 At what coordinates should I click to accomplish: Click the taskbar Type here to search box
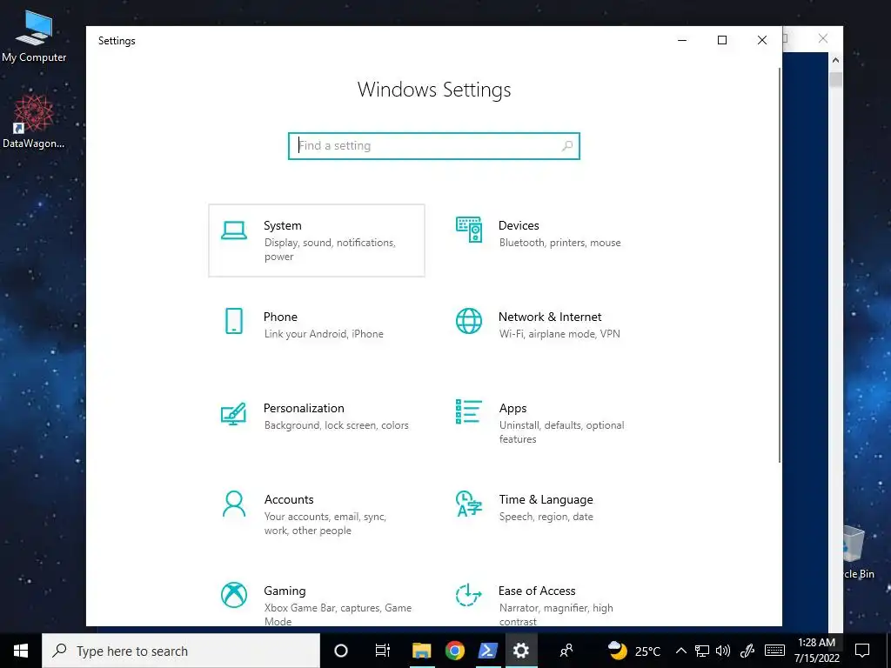pyautogui.click(x=181, y=651)
